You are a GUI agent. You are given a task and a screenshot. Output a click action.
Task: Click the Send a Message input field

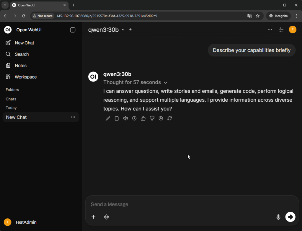click(x=183, y=204)
